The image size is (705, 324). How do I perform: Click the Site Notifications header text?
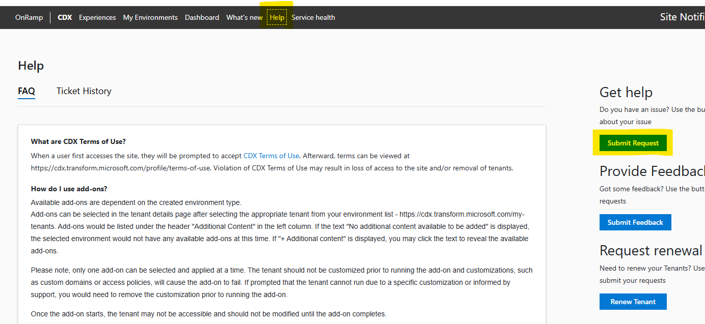point(682,17)
